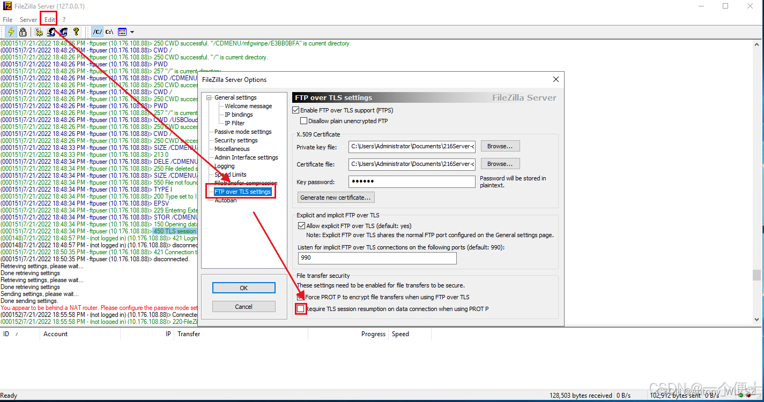
Task: Open the dropdown arrow beside the colored grid icon
Action: click(x=132, y=32)
